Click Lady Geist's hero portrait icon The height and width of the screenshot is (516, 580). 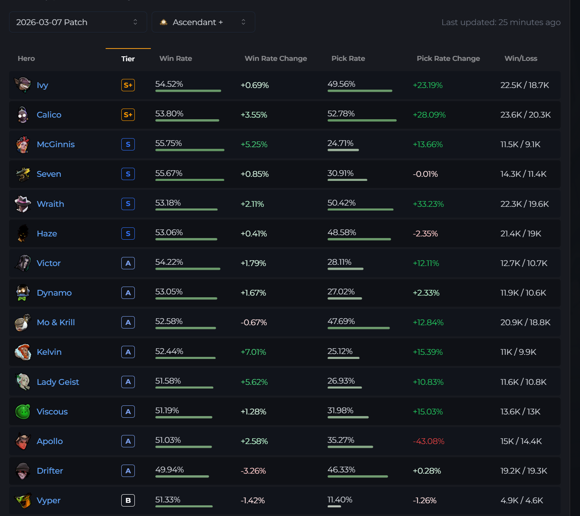pos(23,382)
